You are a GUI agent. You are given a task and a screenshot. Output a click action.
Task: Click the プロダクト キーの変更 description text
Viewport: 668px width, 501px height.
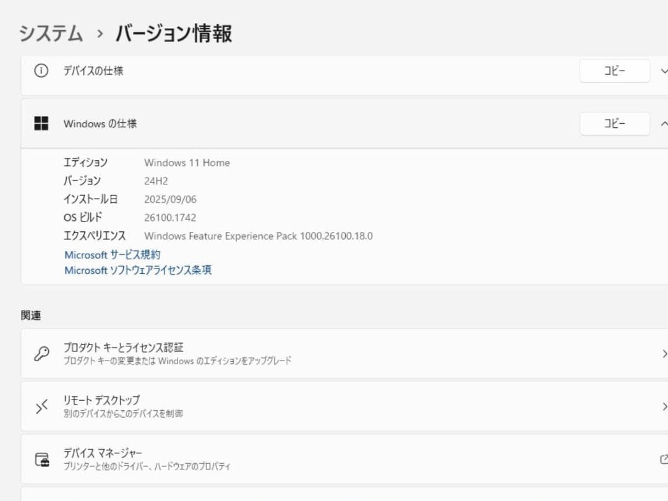[178, 361]
